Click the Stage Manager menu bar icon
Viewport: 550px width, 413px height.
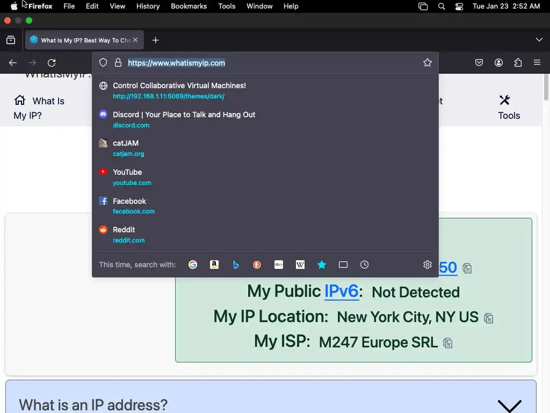[423, 6]
